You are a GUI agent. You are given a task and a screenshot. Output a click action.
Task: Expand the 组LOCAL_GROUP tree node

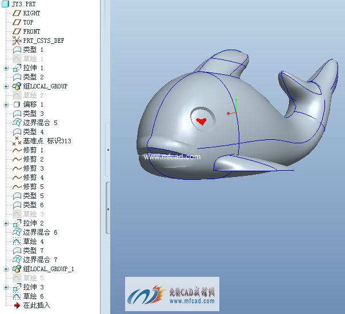pyautogui.click(x=6, y=86)
